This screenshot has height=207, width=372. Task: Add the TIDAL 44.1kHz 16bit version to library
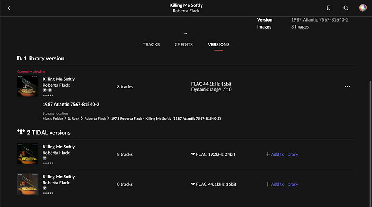[x=281, y=184]
